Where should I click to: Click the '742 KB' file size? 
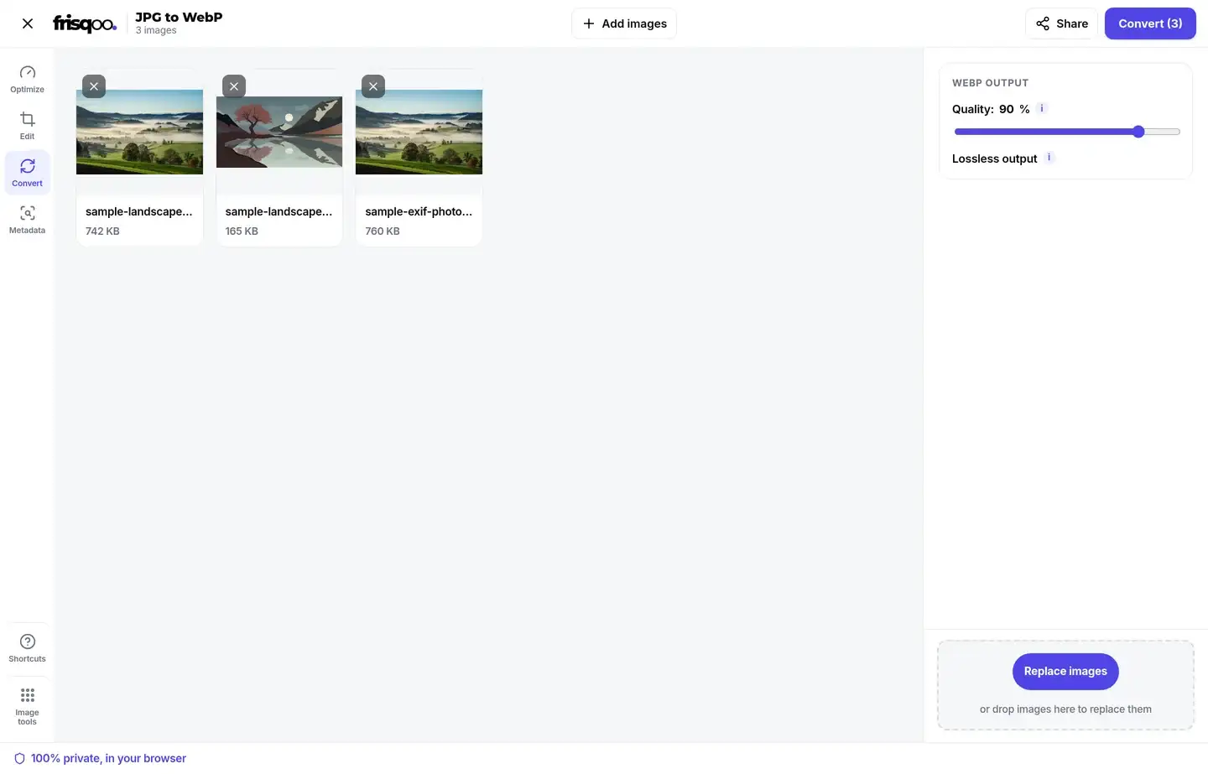coord(102,231)
